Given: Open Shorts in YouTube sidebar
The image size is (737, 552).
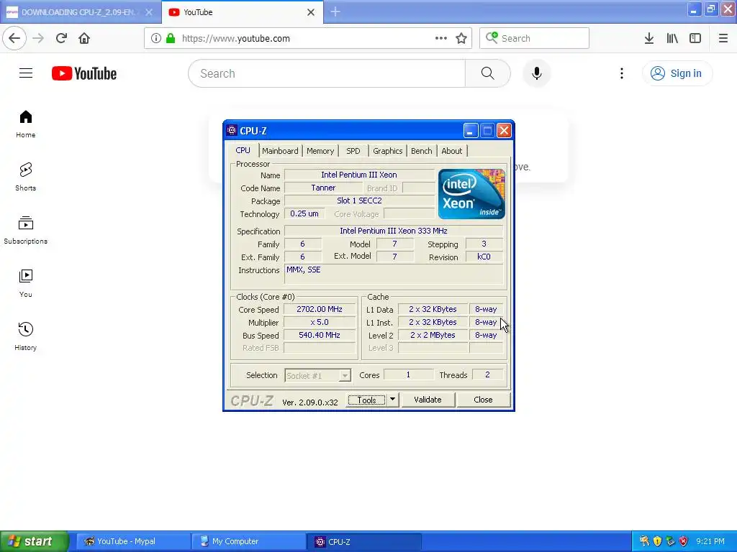Looking at the screenshot, I should [x=26, y=177].
